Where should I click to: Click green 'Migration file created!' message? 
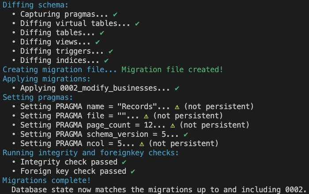(x=172, y=70)
